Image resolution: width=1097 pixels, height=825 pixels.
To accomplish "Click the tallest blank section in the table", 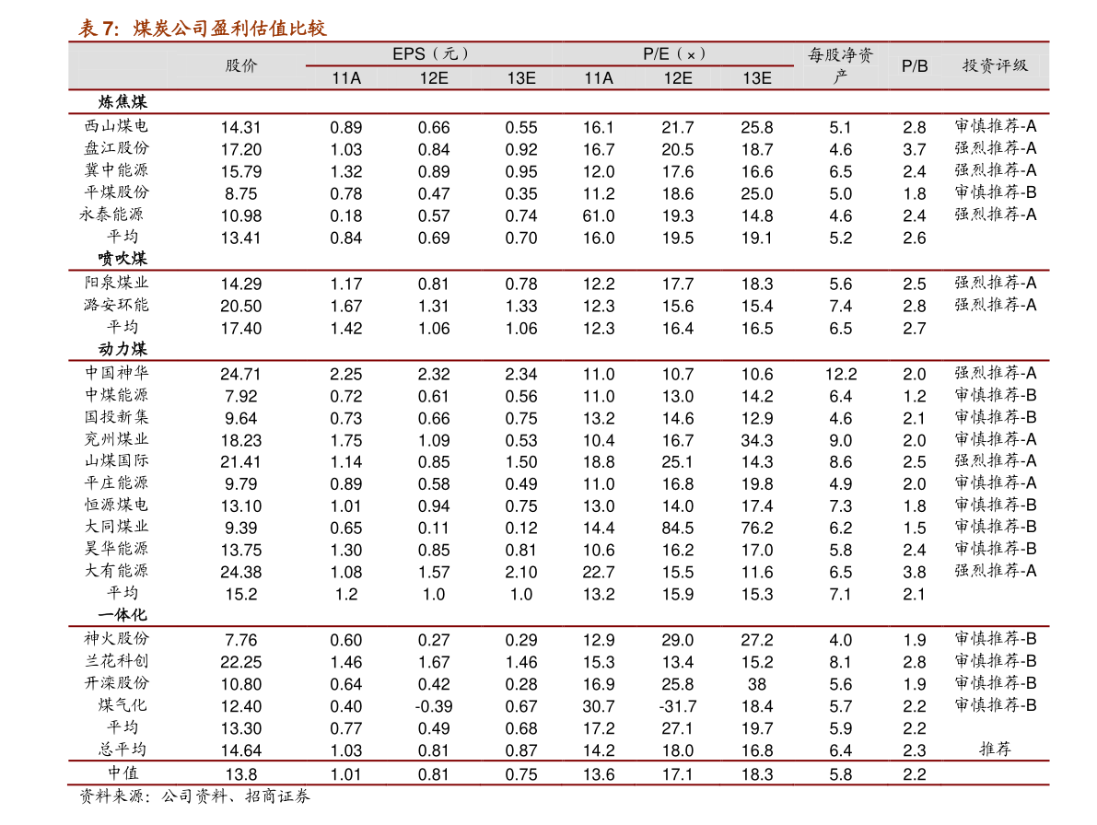I will click(558, 493).
